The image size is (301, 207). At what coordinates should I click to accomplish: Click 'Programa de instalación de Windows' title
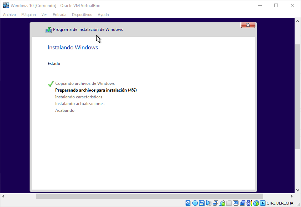click(x=88, y=29)
